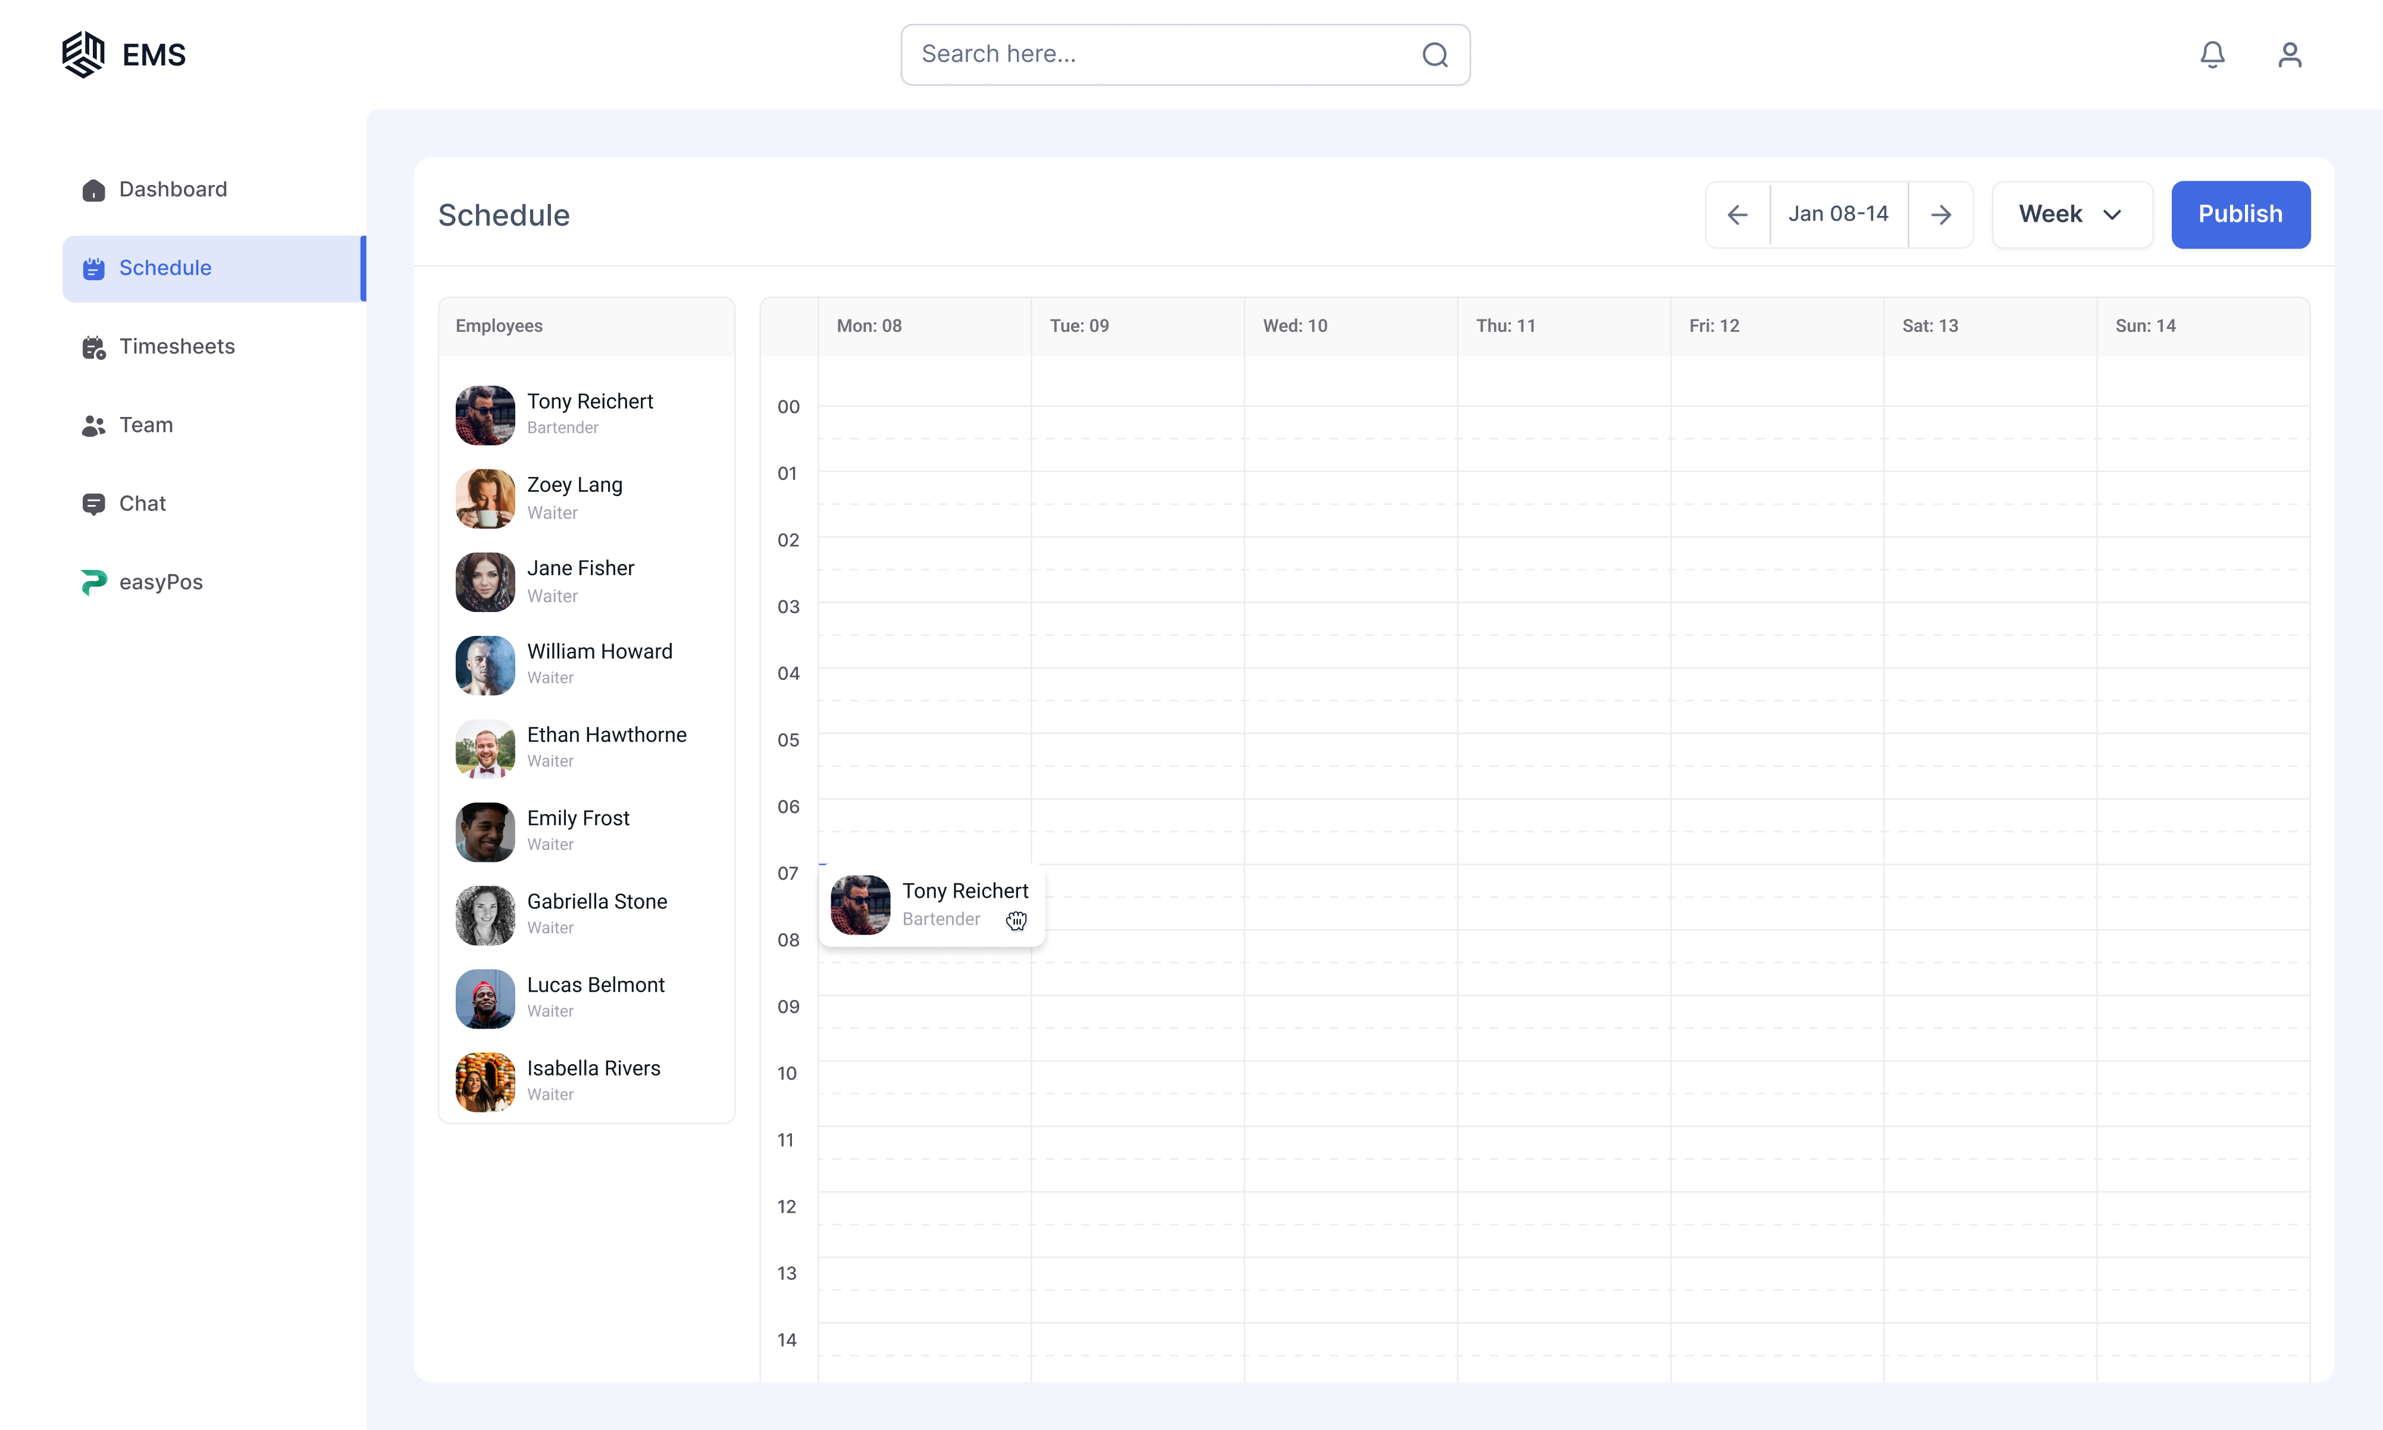Viewport: 2383px width, 1430px height.
Task: Go to previous week with left arrow
Action: (x=1737, y=215)
